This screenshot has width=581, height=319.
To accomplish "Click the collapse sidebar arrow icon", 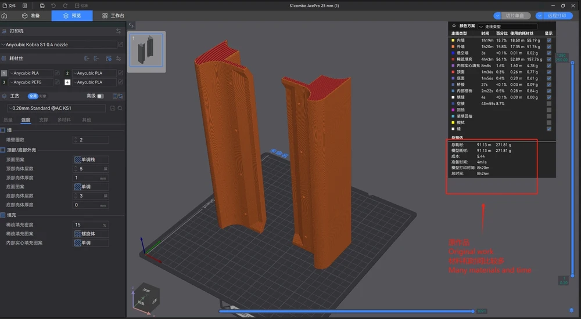I will [x=131, y=25].
